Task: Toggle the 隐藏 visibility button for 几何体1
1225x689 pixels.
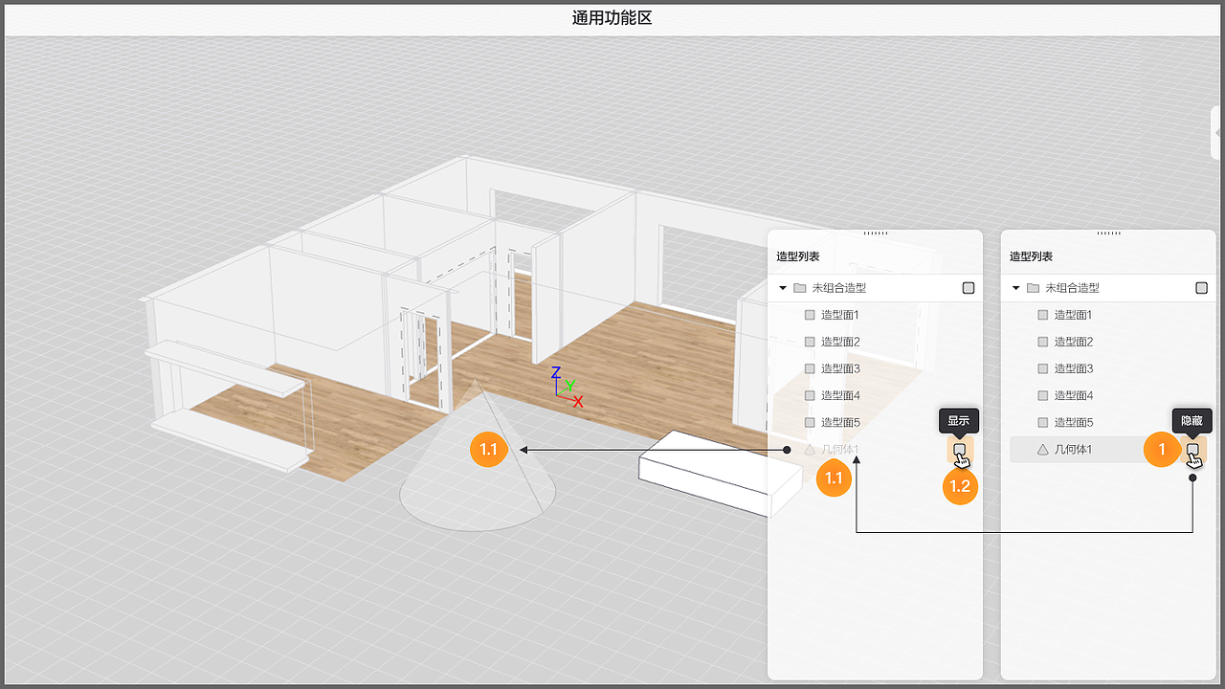Action: 1192,449
